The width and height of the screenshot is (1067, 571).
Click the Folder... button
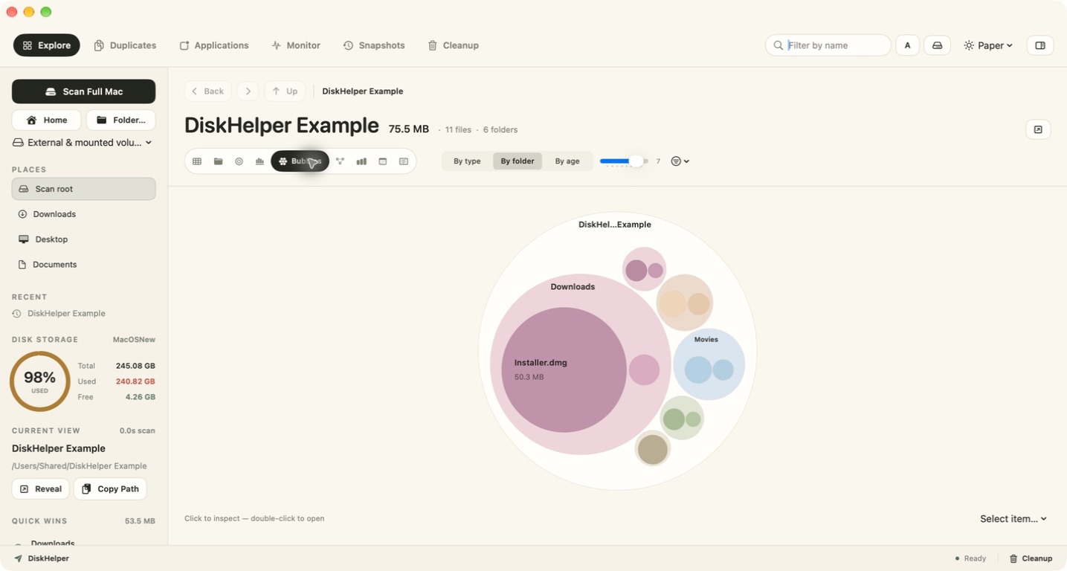[x=120, y=120]
